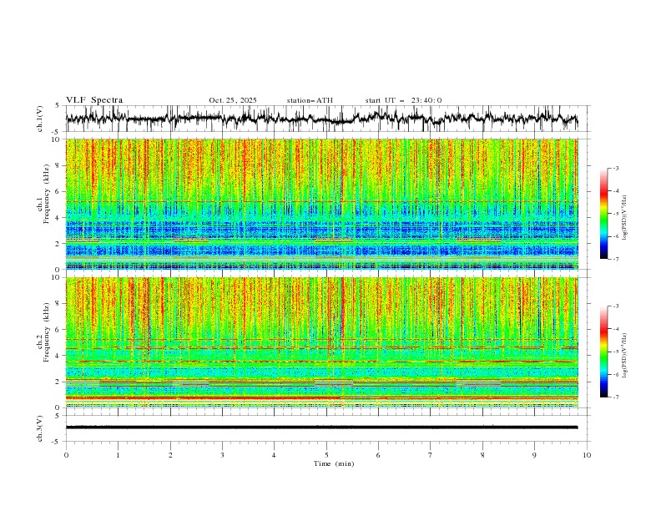Click the "-7" tick on upper color bar
The image size is (661, 511).
point(616,259)
